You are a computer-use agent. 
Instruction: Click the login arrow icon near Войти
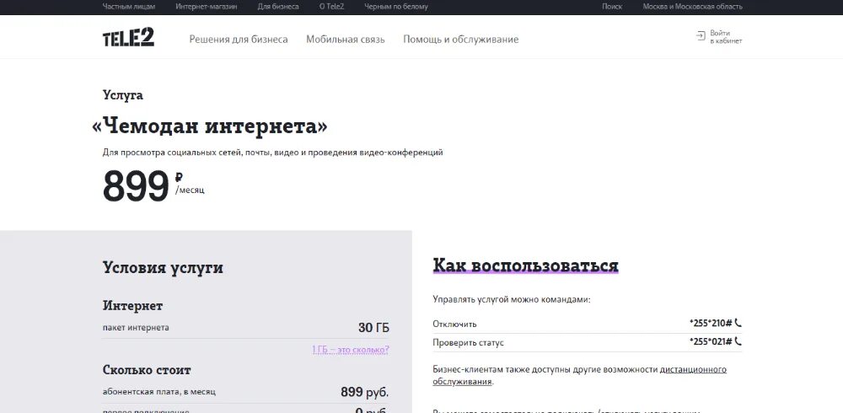coord(701,36)
